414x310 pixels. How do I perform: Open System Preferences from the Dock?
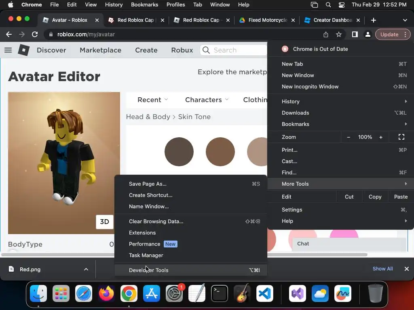(174, 293)
